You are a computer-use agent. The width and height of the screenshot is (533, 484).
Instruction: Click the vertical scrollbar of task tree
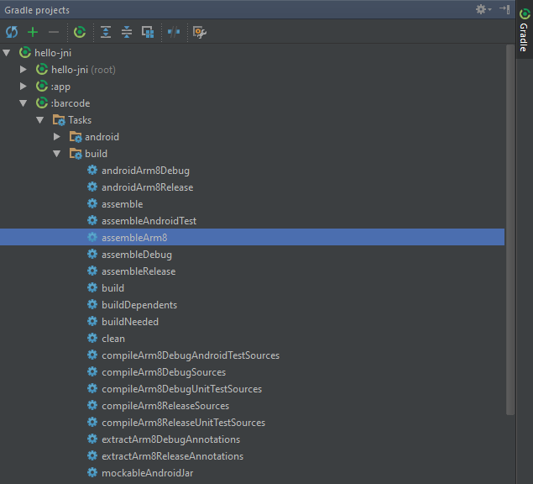pos(509,227)
